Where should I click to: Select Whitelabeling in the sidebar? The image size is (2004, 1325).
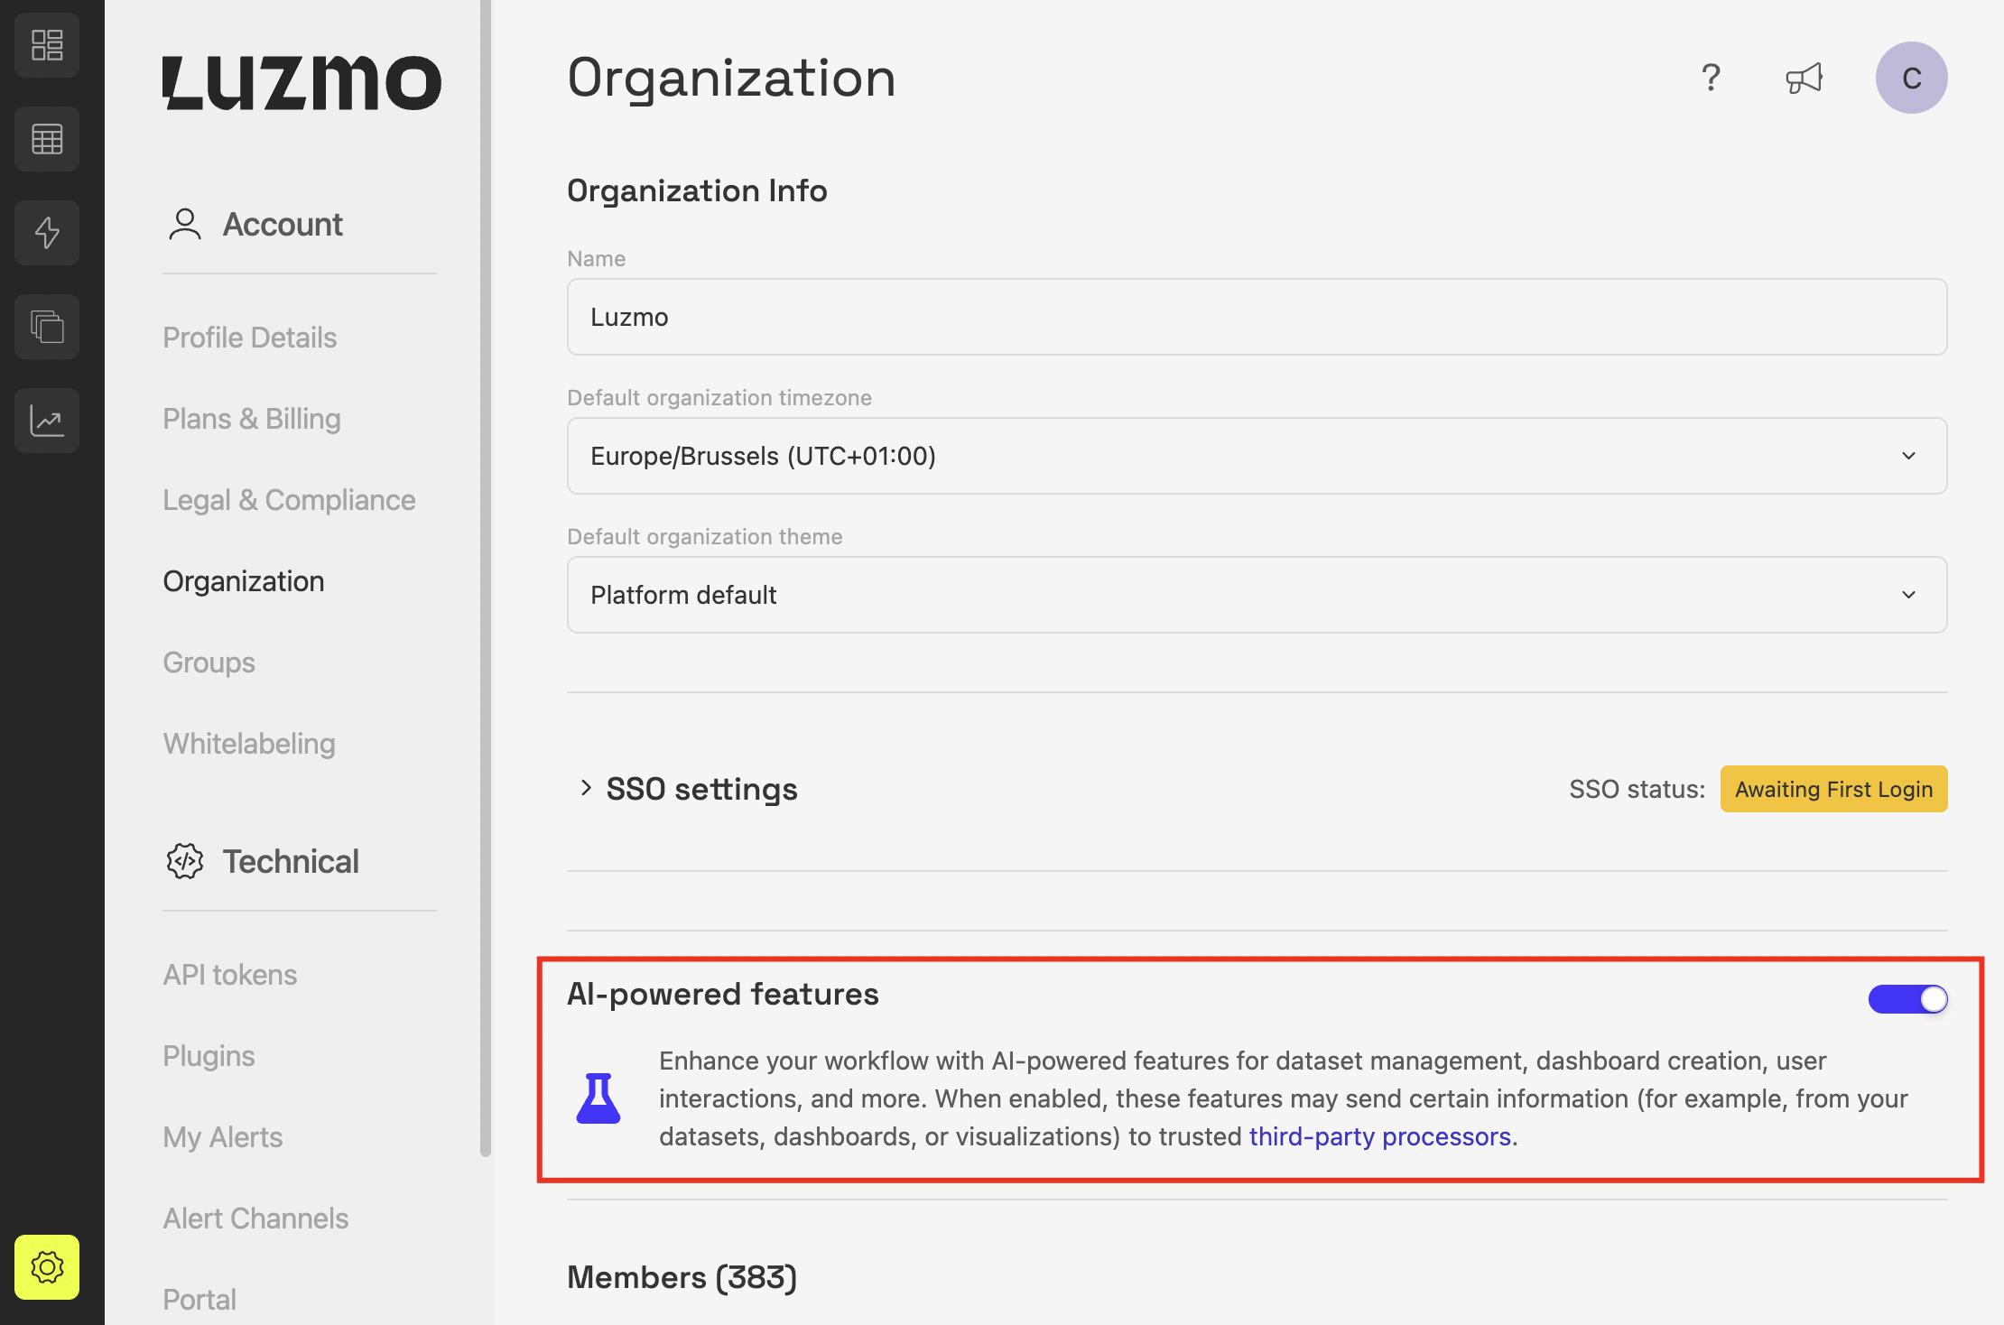coord(249,744)
